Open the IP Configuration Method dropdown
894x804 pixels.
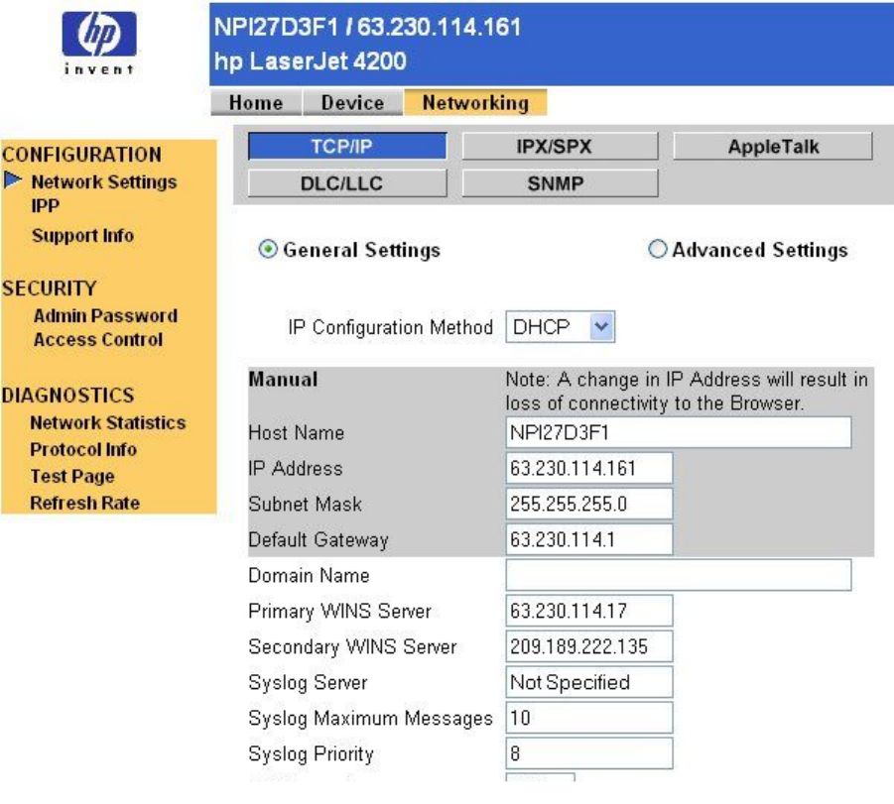(561, 326)
